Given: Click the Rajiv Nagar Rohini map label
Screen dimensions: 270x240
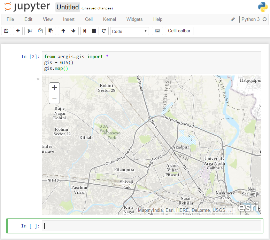Looking at the screenshot, I should coord(60,113).
